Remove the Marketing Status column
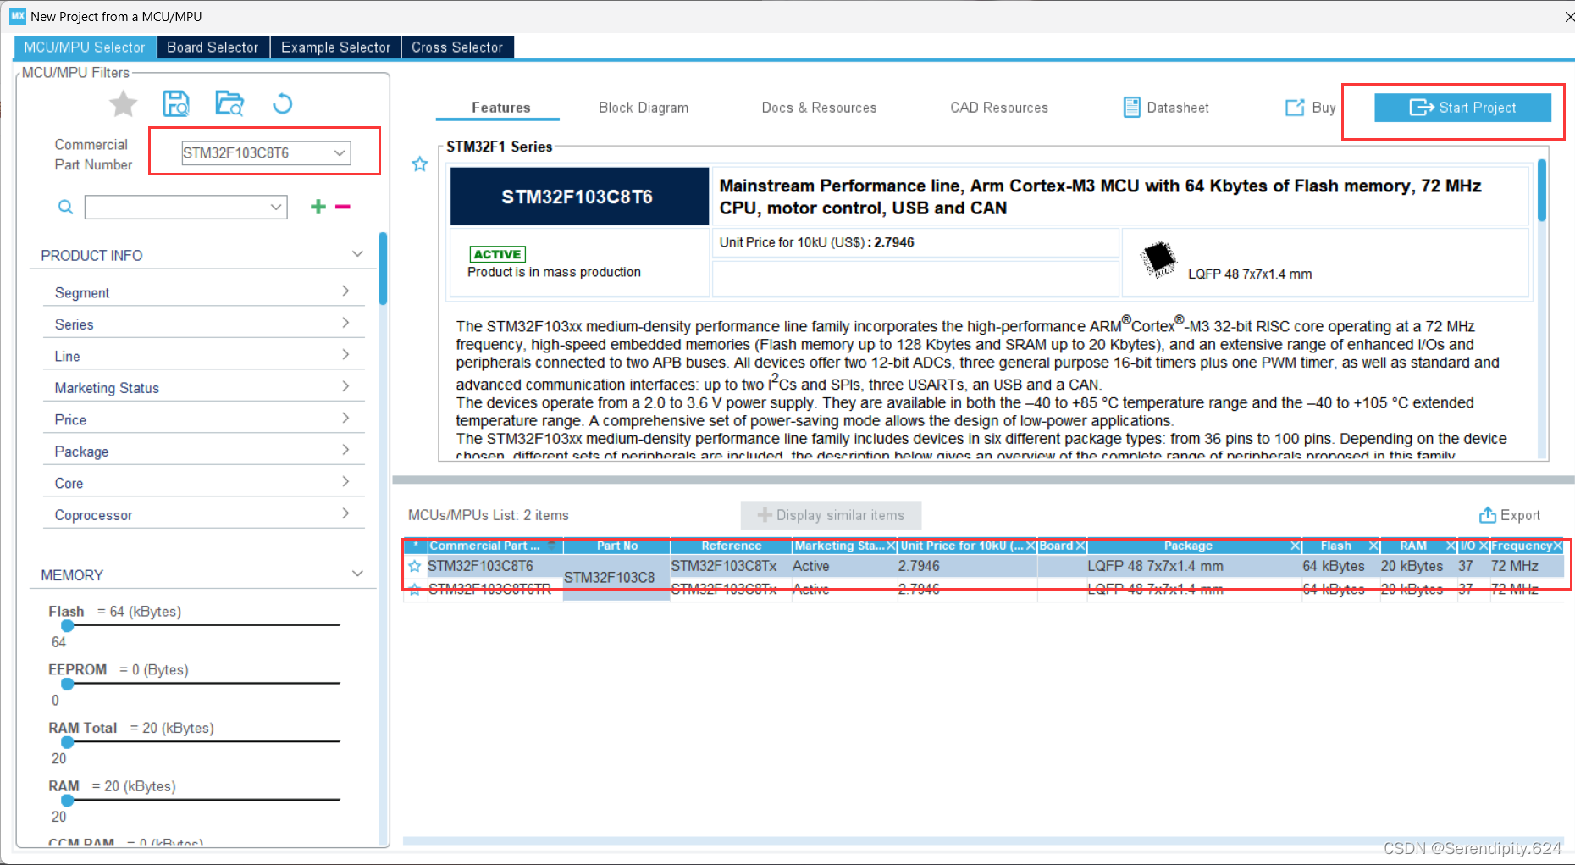 891,546
